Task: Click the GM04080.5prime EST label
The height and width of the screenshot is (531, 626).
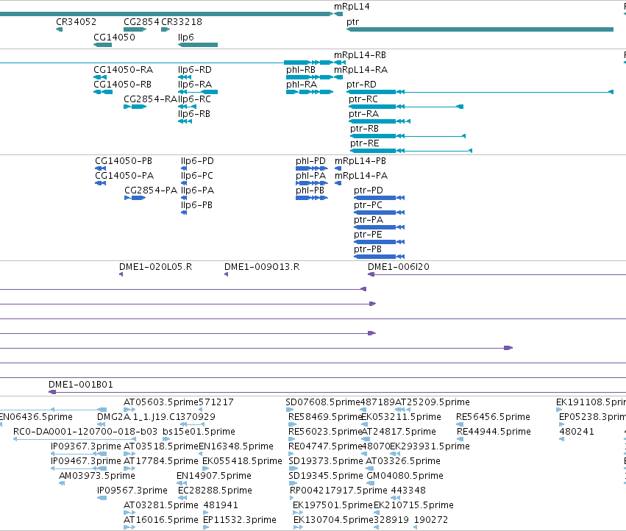Action: tap(405, 476)
